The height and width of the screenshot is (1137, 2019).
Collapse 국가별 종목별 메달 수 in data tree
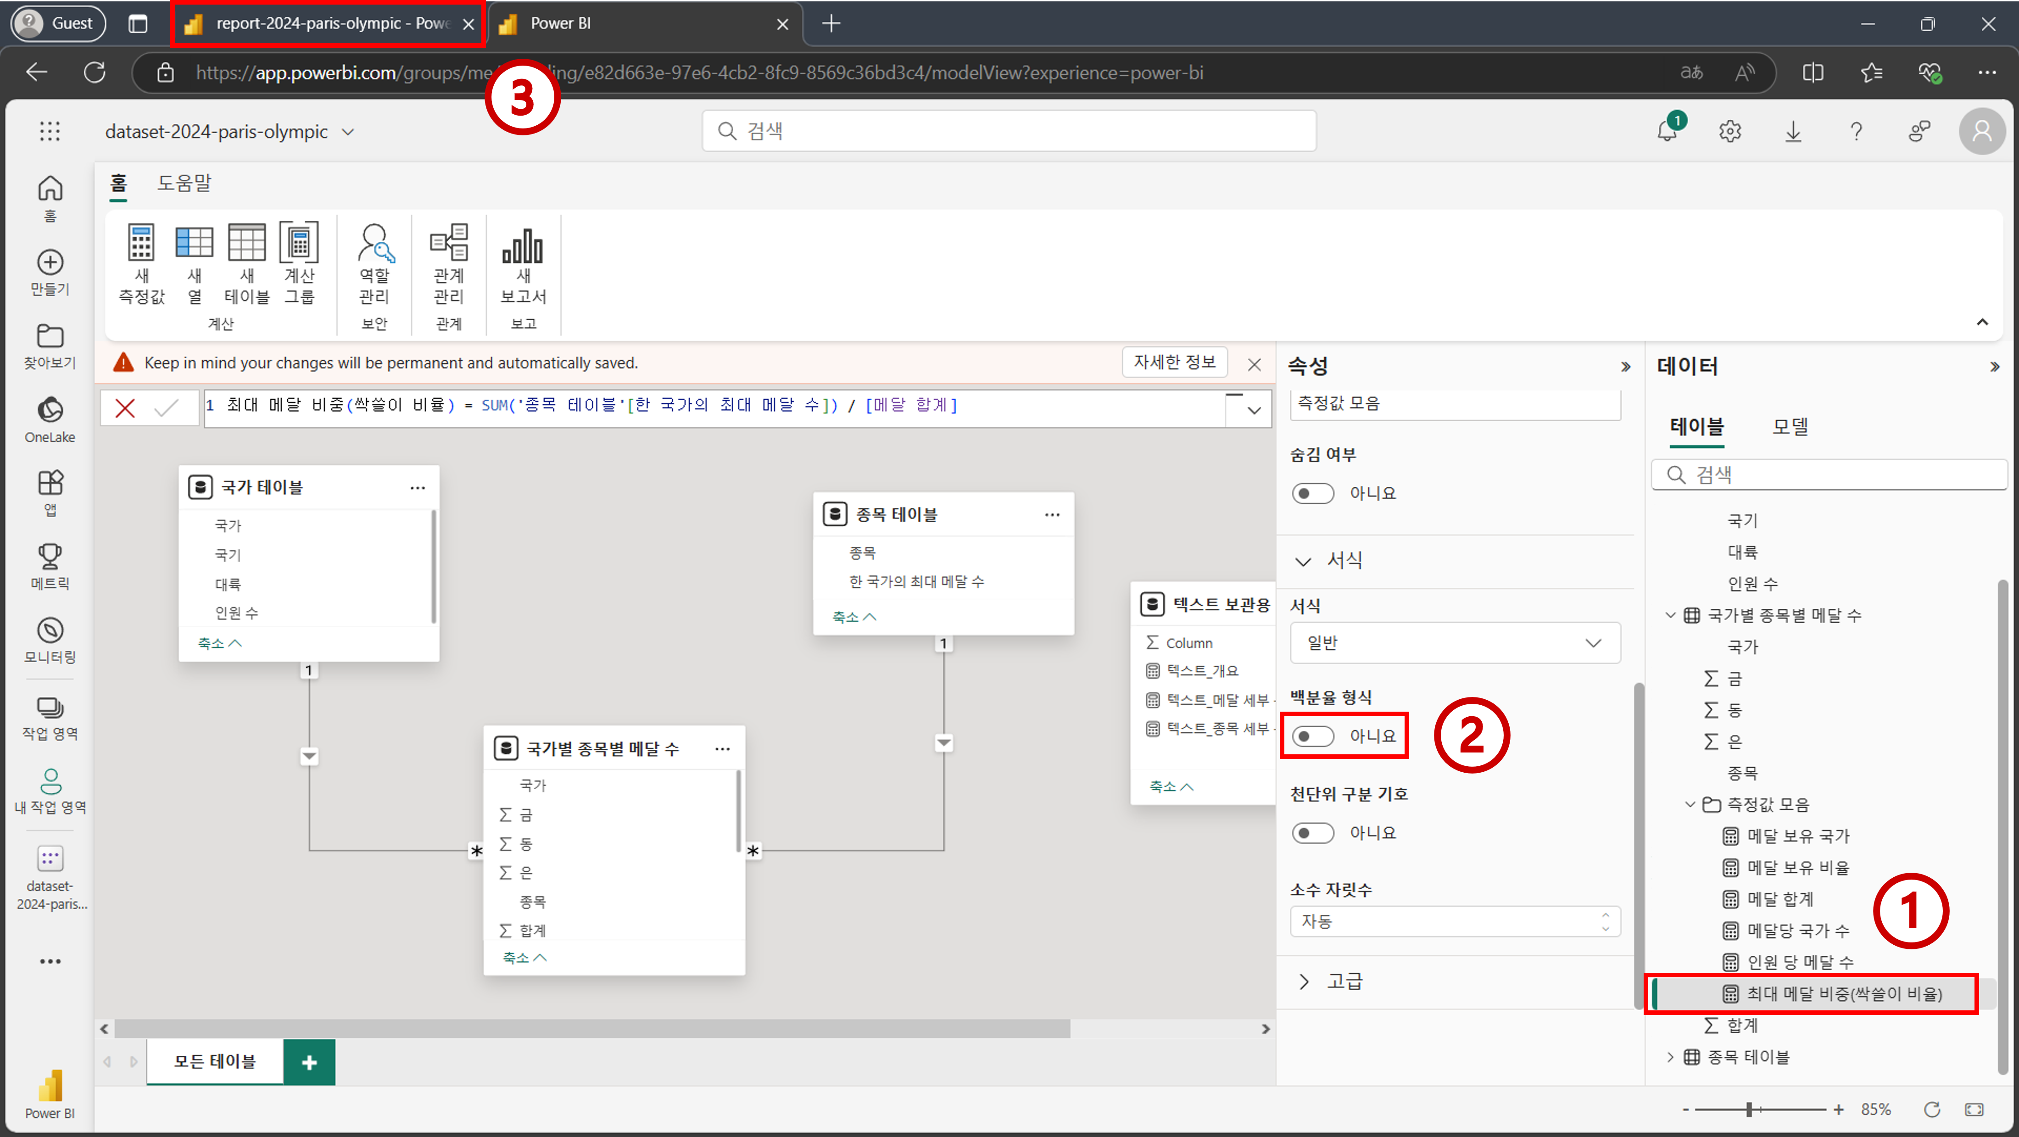click(1669, 615)
